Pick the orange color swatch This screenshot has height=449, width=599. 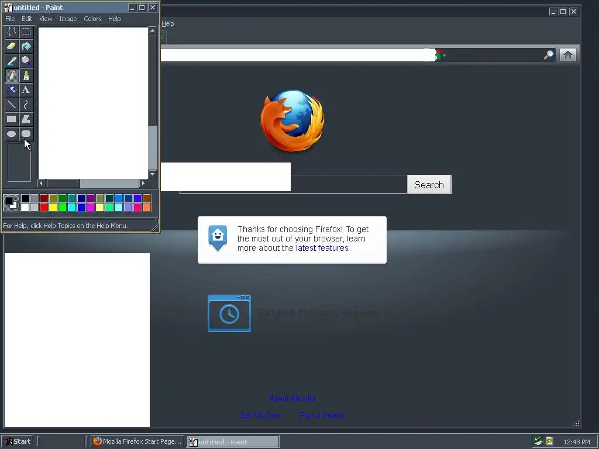pos(146,208)
